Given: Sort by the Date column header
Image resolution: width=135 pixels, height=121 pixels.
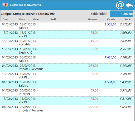Looking at the screenshot, I should [5, 19].
